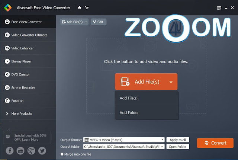The height and width of the screenshot is (160, 238).
Task: Enable Merge into one file checkbox
Action: [x=62, y=154]
